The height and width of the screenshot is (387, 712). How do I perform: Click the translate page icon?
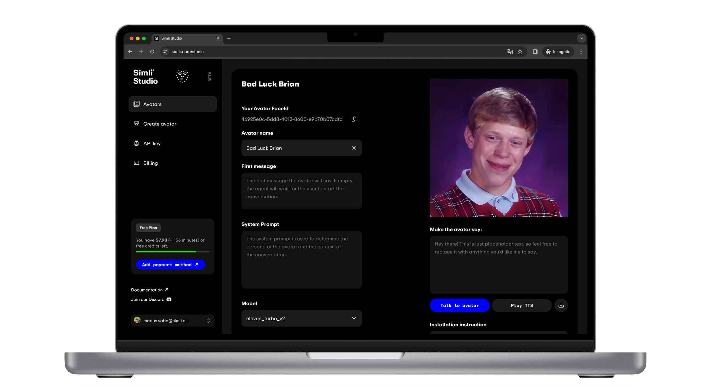click(x=510, y=52)
